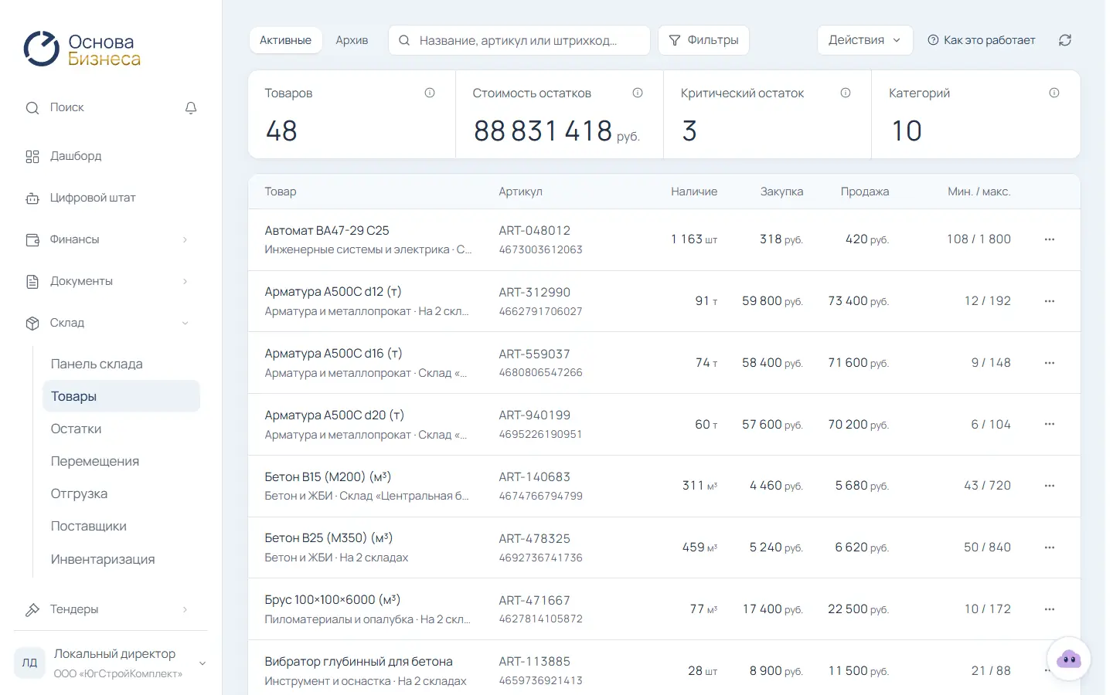Click the info icon on the Товаров card

[x=430, y=93]
